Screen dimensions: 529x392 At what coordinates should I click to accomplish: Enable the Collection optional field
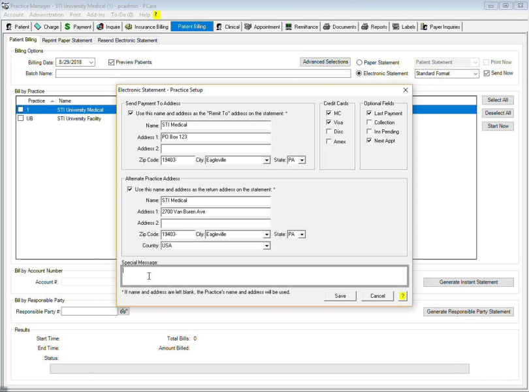tap(370, 123)
